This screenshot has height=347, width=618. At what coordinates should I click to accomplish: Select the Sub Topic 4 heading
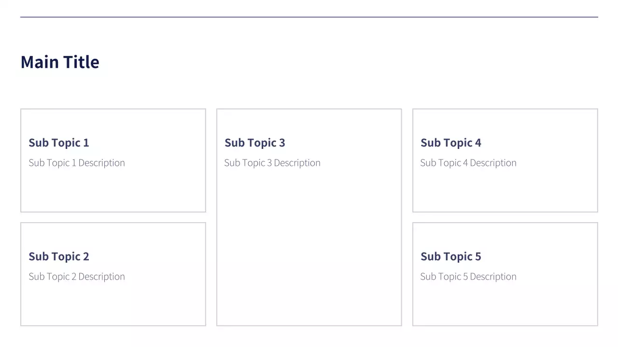click(451, 143)
